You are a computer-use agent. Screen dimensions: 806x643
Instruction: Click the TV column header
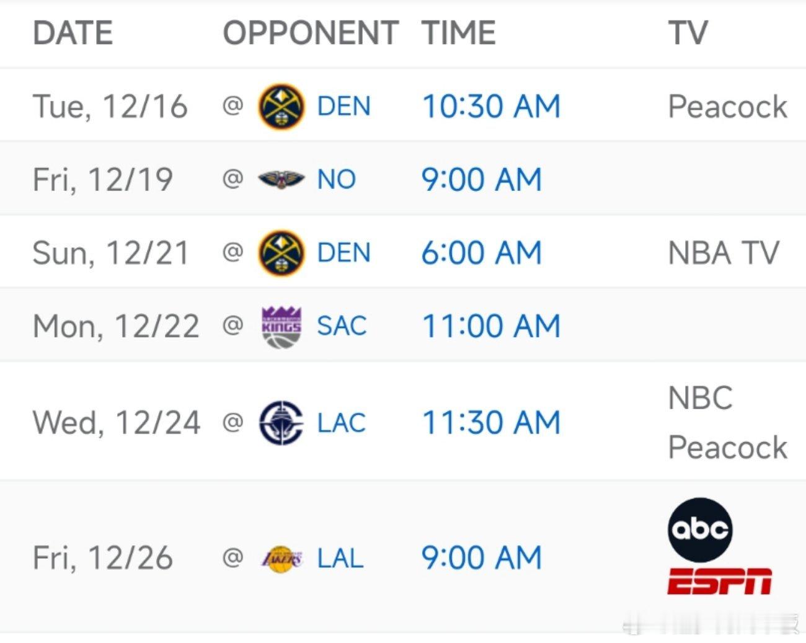pyautogui.click(x=688, y=33)
